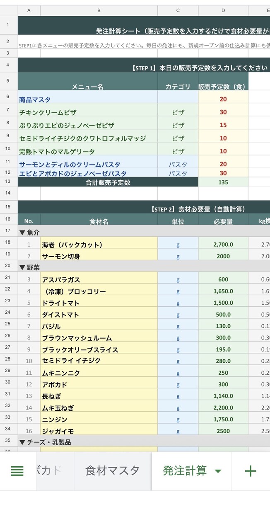Select column A header
The width and height of the screenshot is (270, 514).
pyautogui.click(x=29, y=10)
